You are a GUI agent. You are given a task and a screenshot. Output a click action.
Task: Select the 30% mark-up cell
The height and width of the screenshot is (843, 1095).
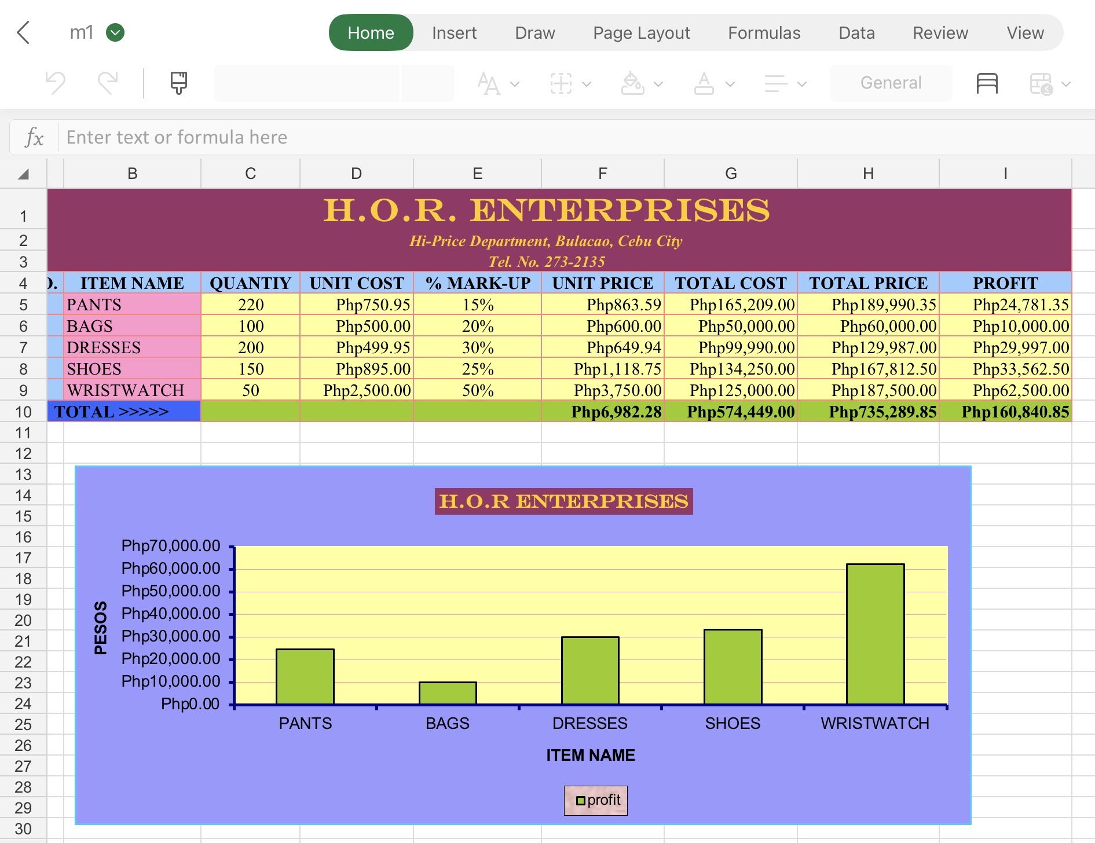(477, 347)
